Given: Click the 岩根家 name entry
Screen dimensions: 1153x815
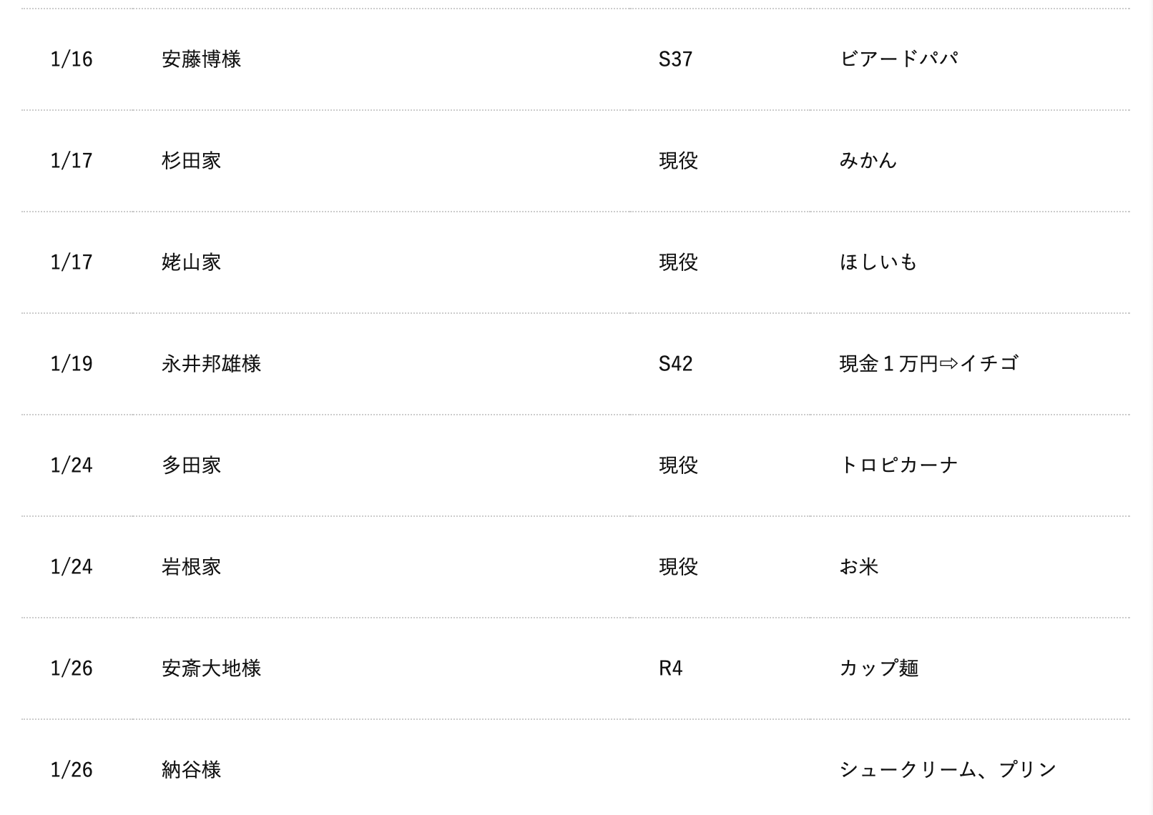Looking at the screenshot, I should point(192,566).
